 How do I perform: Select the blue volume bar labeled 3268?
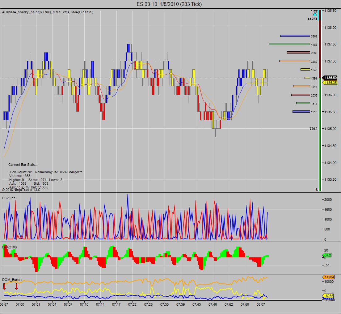(295, 36)
